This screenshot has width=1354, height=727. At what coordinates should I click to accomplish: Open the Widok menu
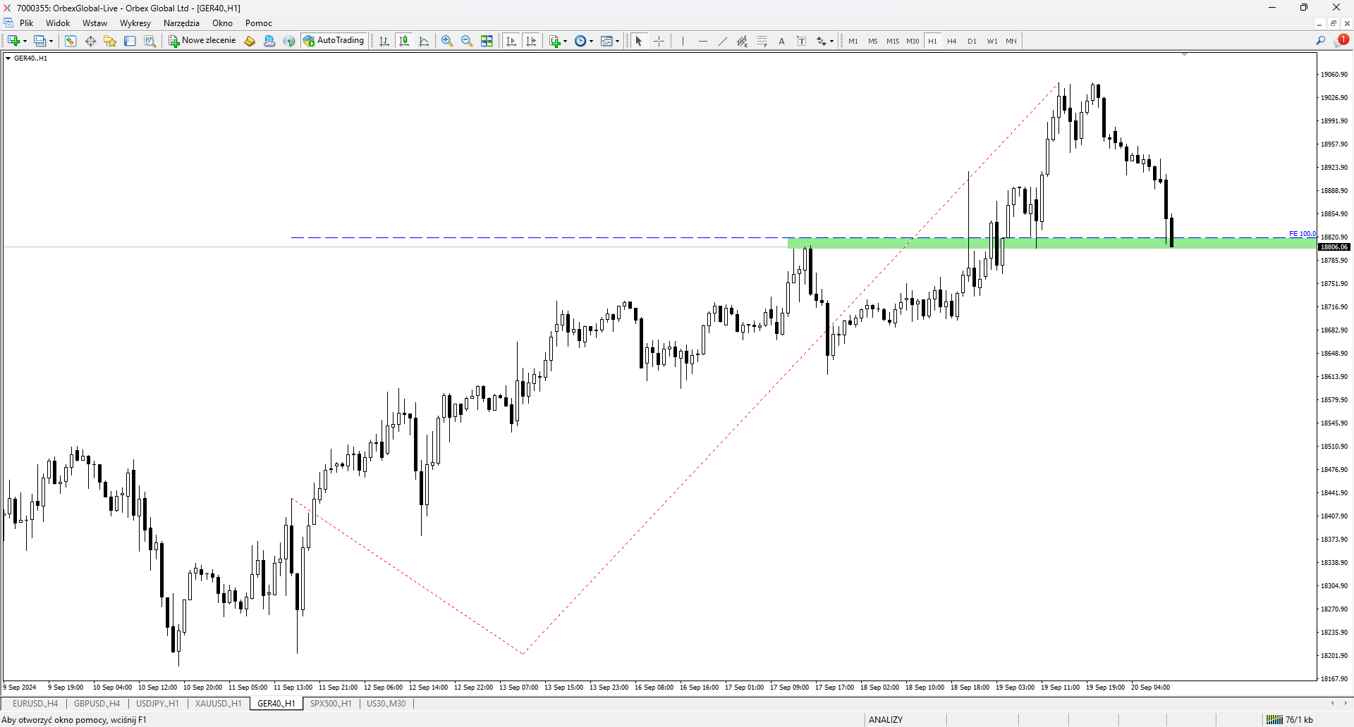[58, 23]
